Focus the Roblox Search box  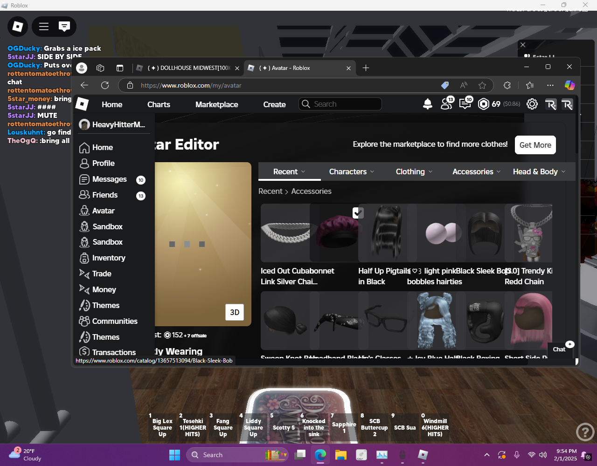[x=340, y=104]
